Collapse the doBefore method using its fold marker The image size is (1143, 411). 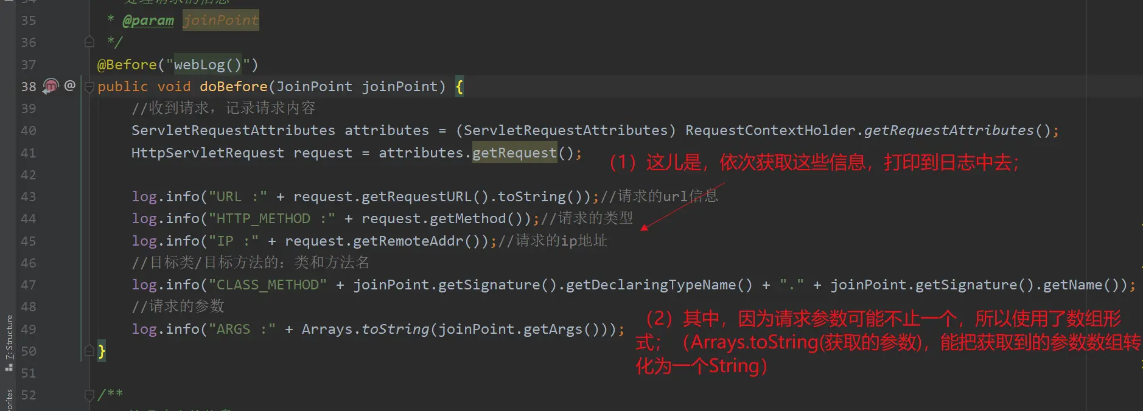tap(89, 87)
